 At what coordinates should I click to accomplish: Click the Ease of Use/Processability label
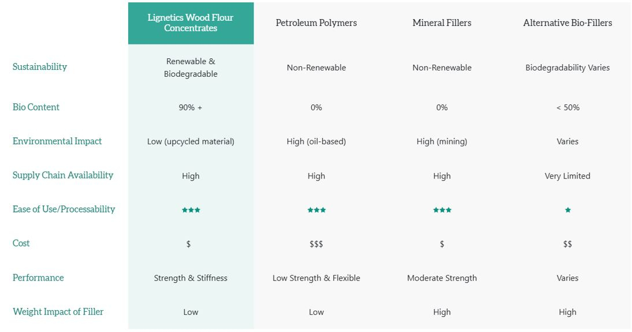[64, 210]
